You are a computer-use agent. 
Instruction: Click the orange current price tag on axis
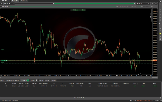(x=154, y=60)
